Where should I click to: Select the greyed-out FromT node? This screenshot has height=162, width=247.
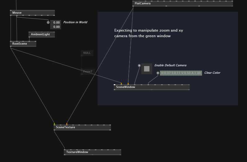coord(88,72)
